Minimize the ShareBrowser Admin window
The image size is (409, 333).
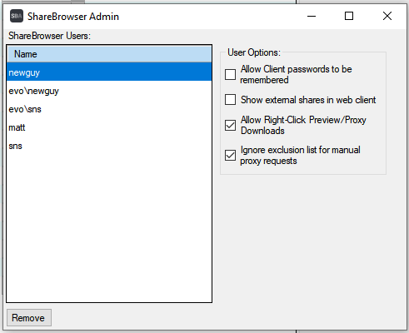(312, 16)
